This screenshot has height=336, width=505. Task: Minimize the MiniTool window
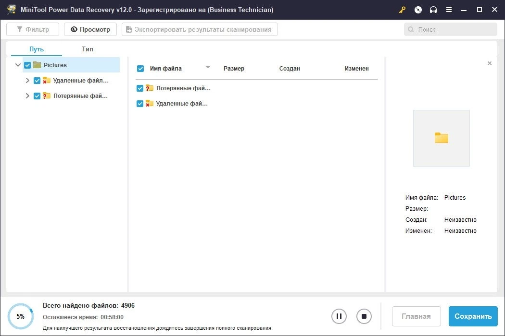[x=464, y=10]
